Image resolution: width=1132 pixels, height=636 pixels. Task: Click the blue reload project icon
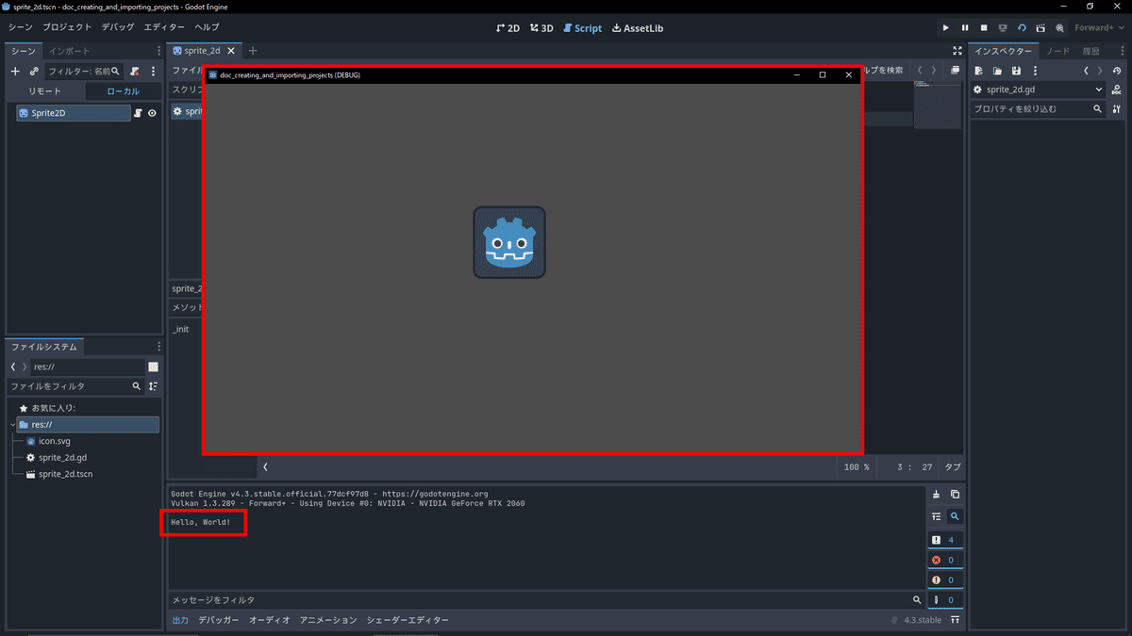click(1022, 28)
